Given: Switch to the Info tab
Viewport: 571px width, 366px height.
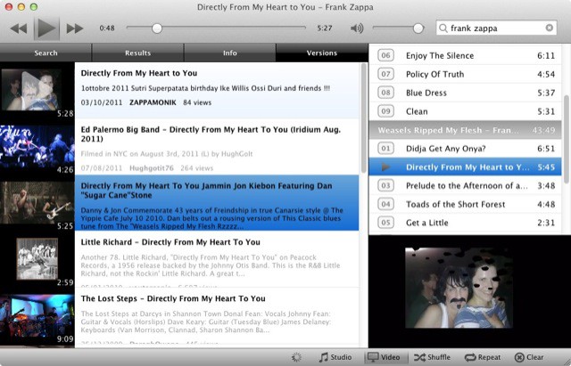Looking at the screenshot, I should 229,53.
